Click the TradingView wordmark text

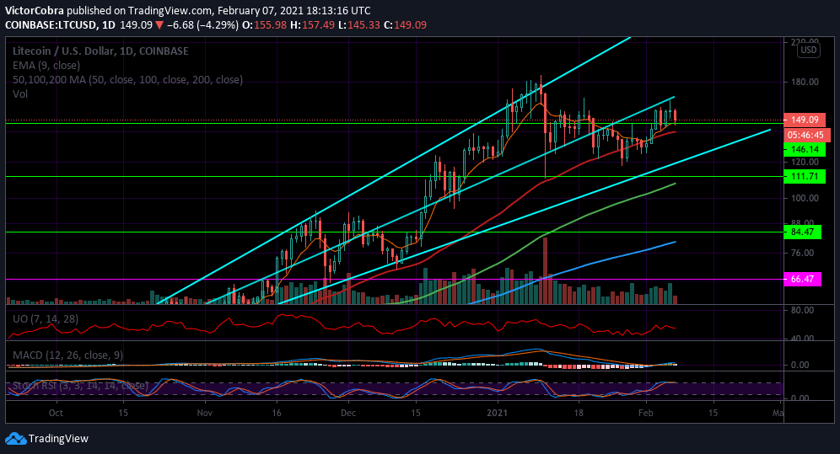(58, 439)
